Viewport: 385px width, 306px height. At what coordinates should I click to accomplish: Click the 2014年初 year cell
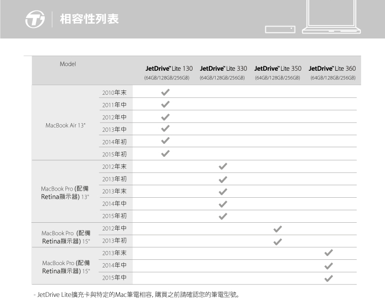point(115,142)
